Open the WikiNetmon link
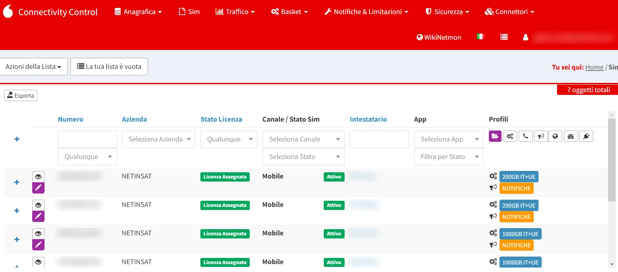Image resolution: width=618 pixels, height=272 pixels. pyautogui.click(x=439, y=37)
